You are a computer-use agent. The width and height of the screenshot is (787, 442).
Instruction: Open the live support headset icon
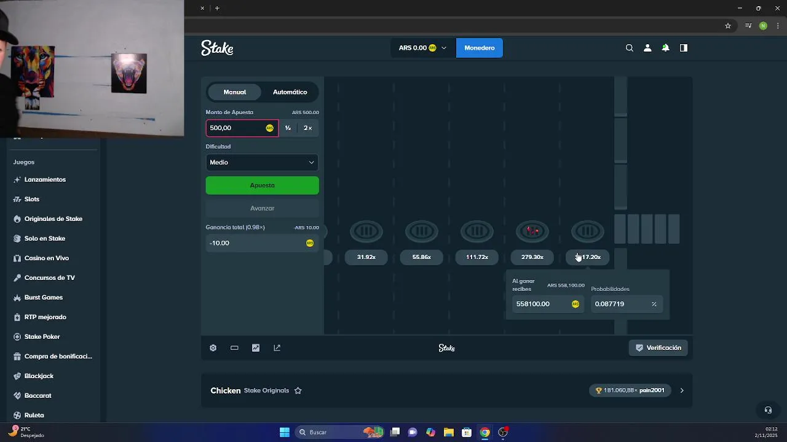tap(768, 410)
